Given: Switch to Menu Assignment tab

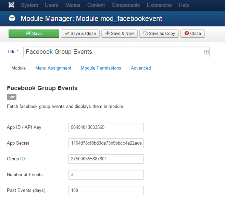Looking at the screenshot, I should [53, 68].
